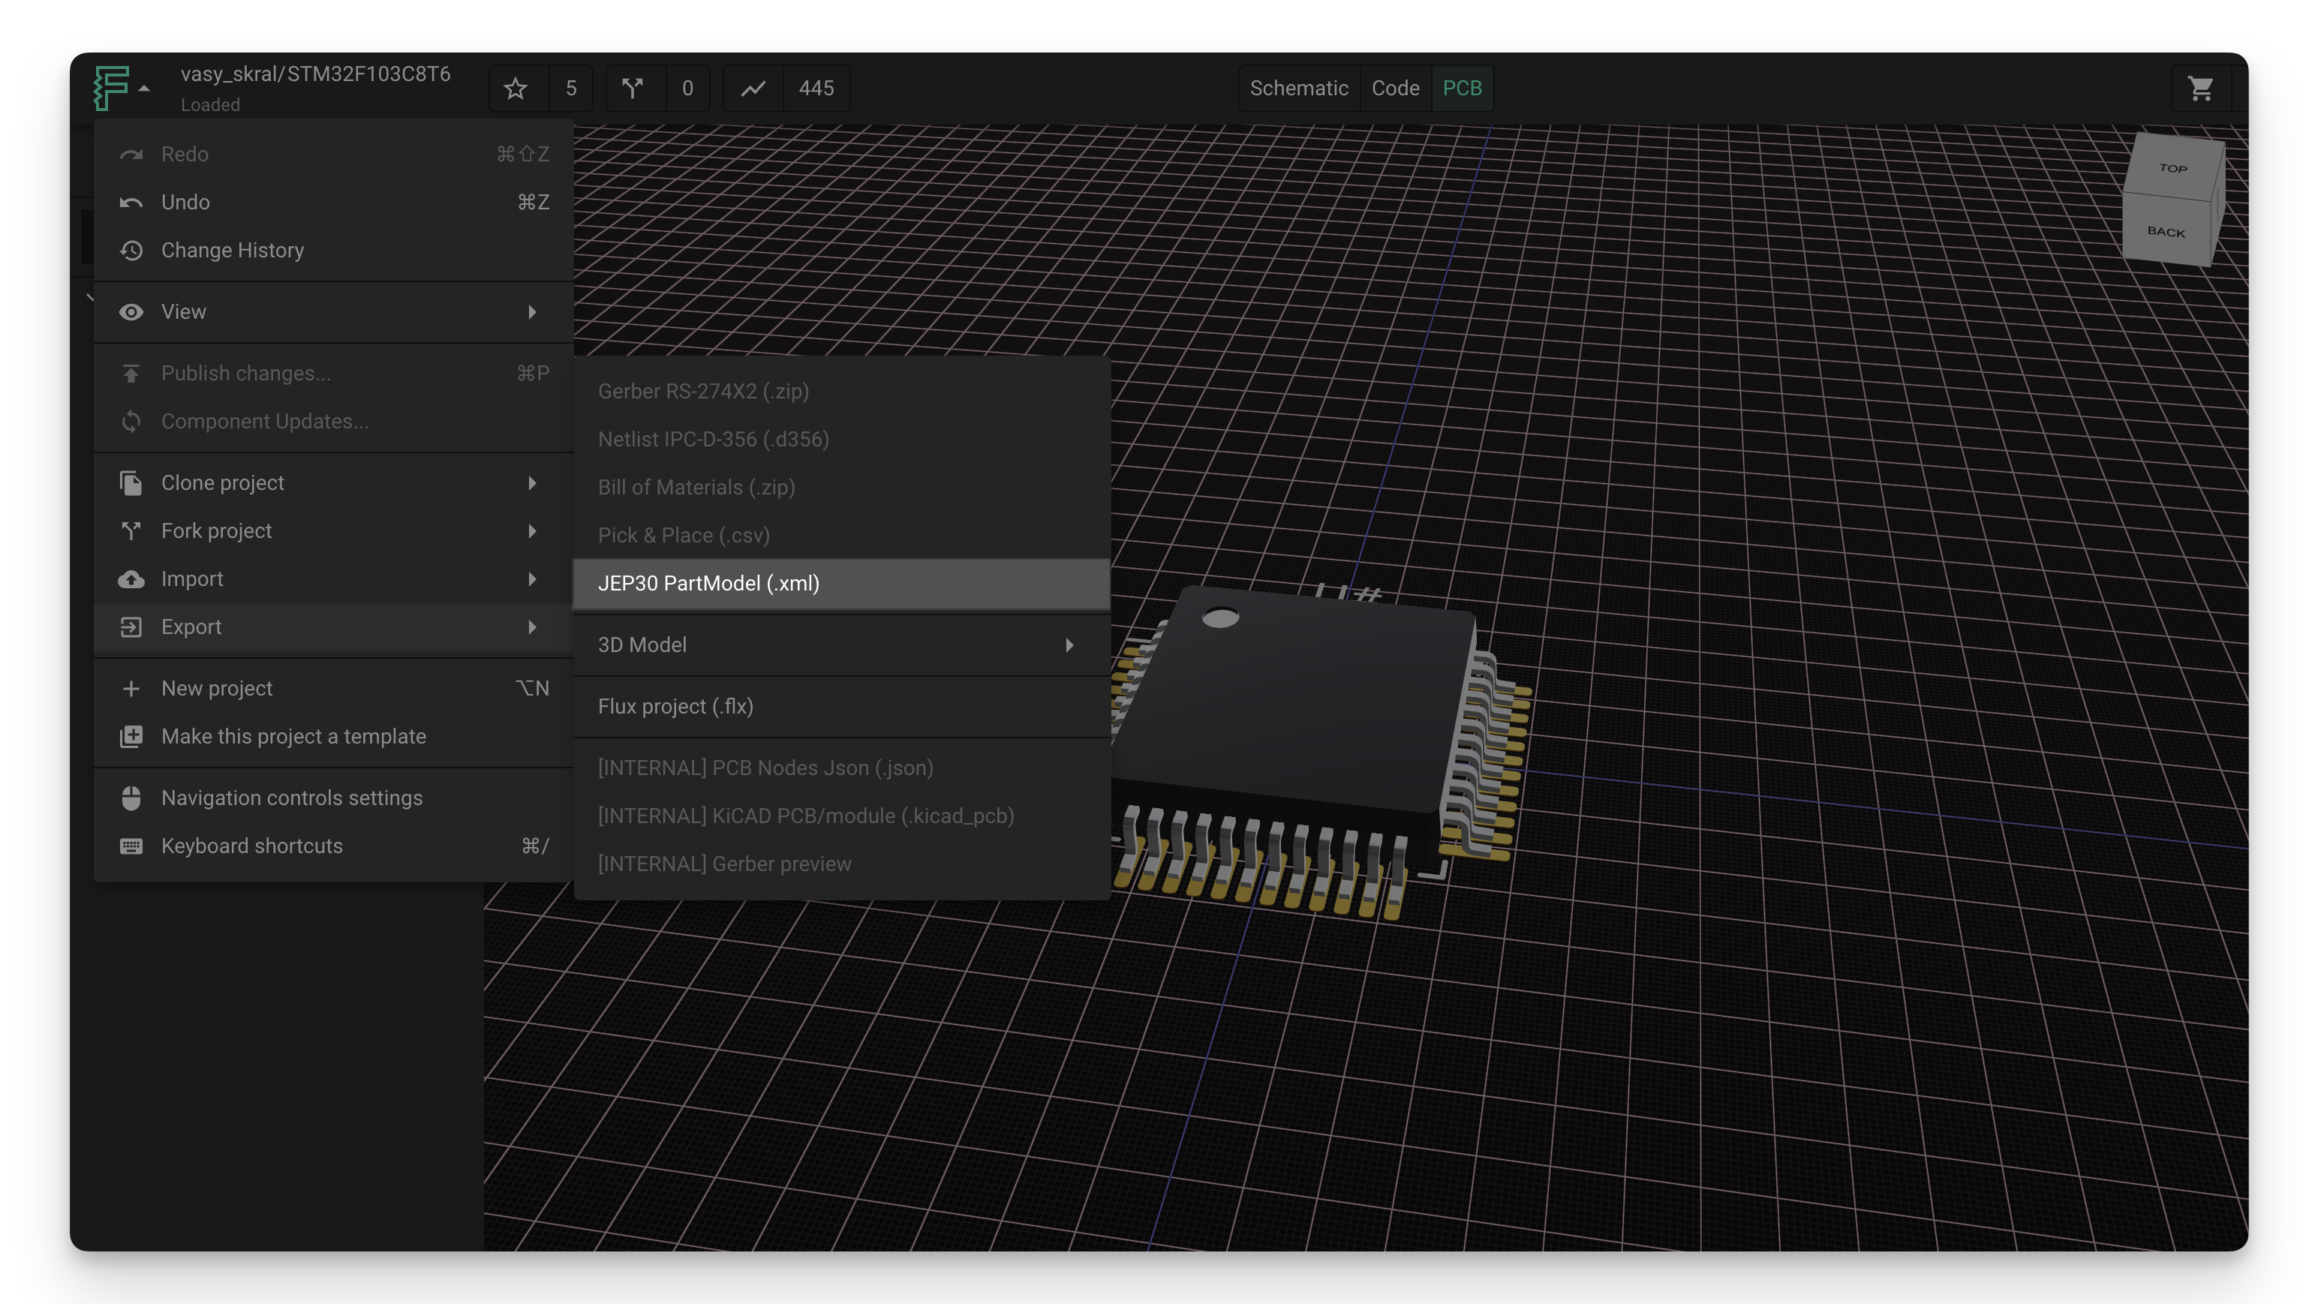Open the Flux logo main menu
This screenshot has height=1304, width=2318.
112,89
